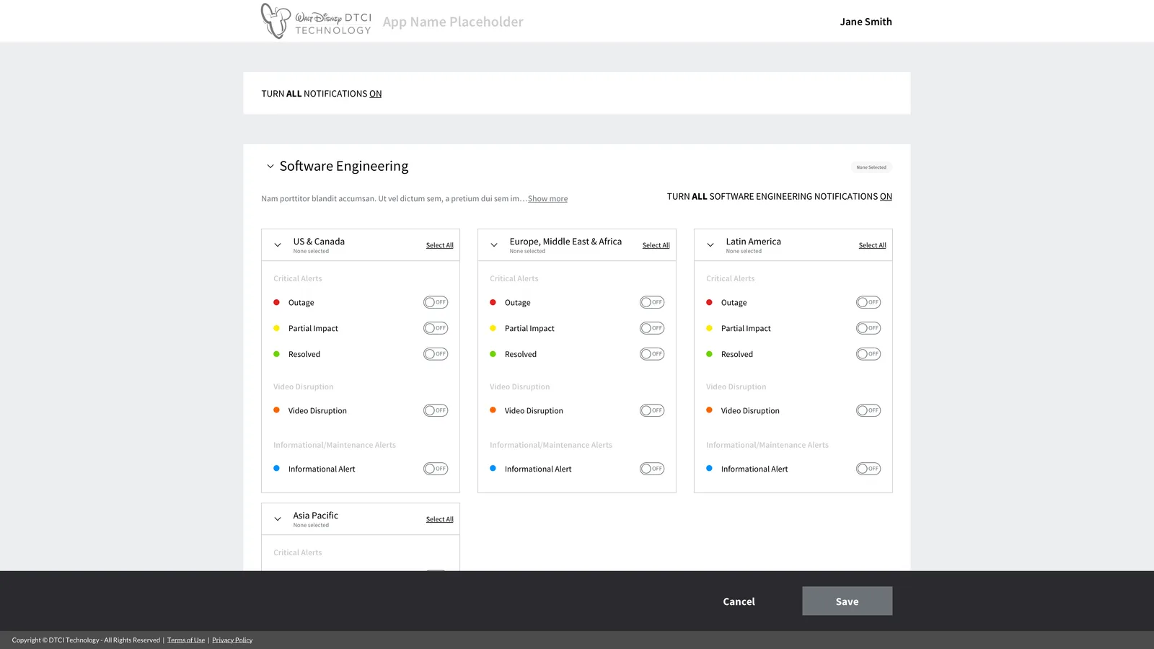This screenshot has height=649, width=1154.
Task: Select All notifications for US & Canada
Action: pyautogui.click(x=440, y=245)
